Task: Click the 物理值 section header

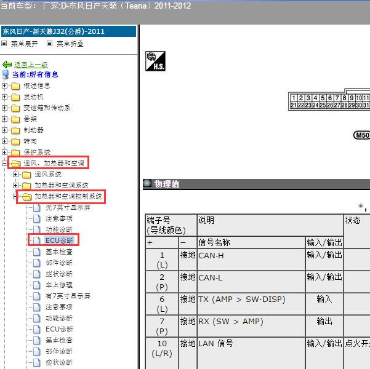Action: [x=257, y=184]
